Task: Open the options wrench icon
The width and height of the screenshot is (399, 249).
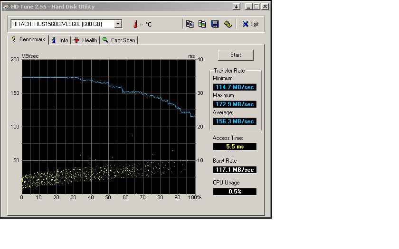Action: [x=228, y=24]
